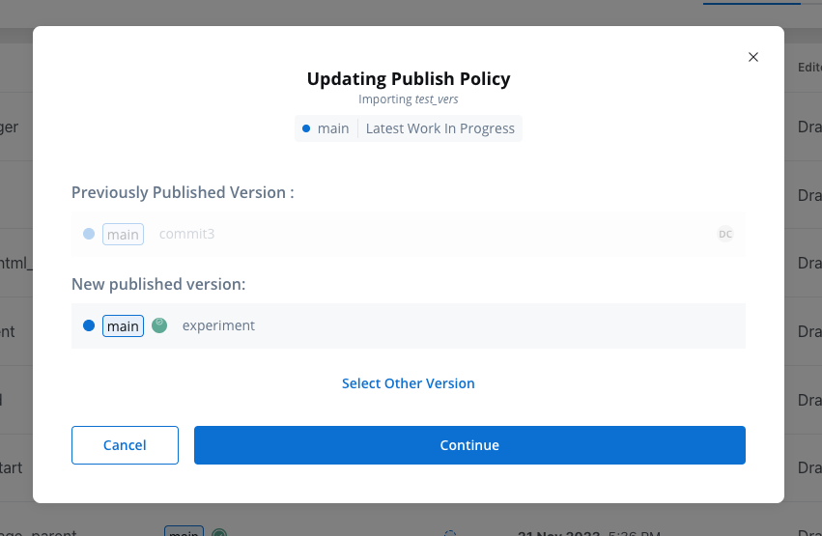
Task: Click the New published version heading
Action: click(158, 284)
